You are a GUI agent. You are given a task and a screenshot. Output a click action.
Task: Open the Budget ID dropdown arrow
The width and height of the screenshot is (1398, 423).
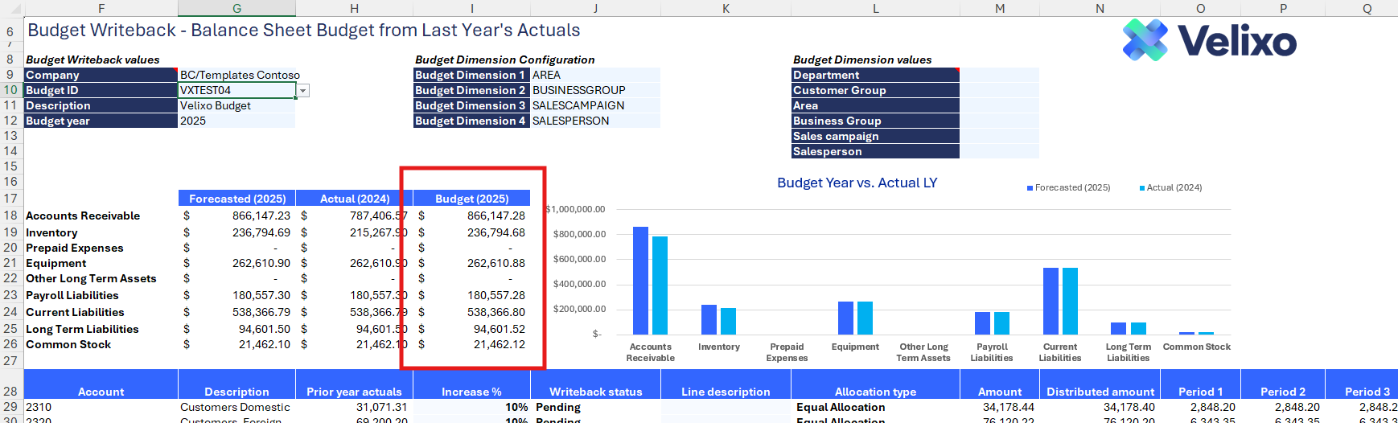[x=303, y=91]
